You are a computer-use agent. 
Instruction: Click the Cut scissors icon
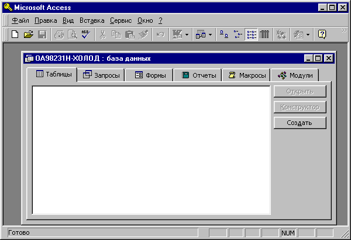(103, 34)
